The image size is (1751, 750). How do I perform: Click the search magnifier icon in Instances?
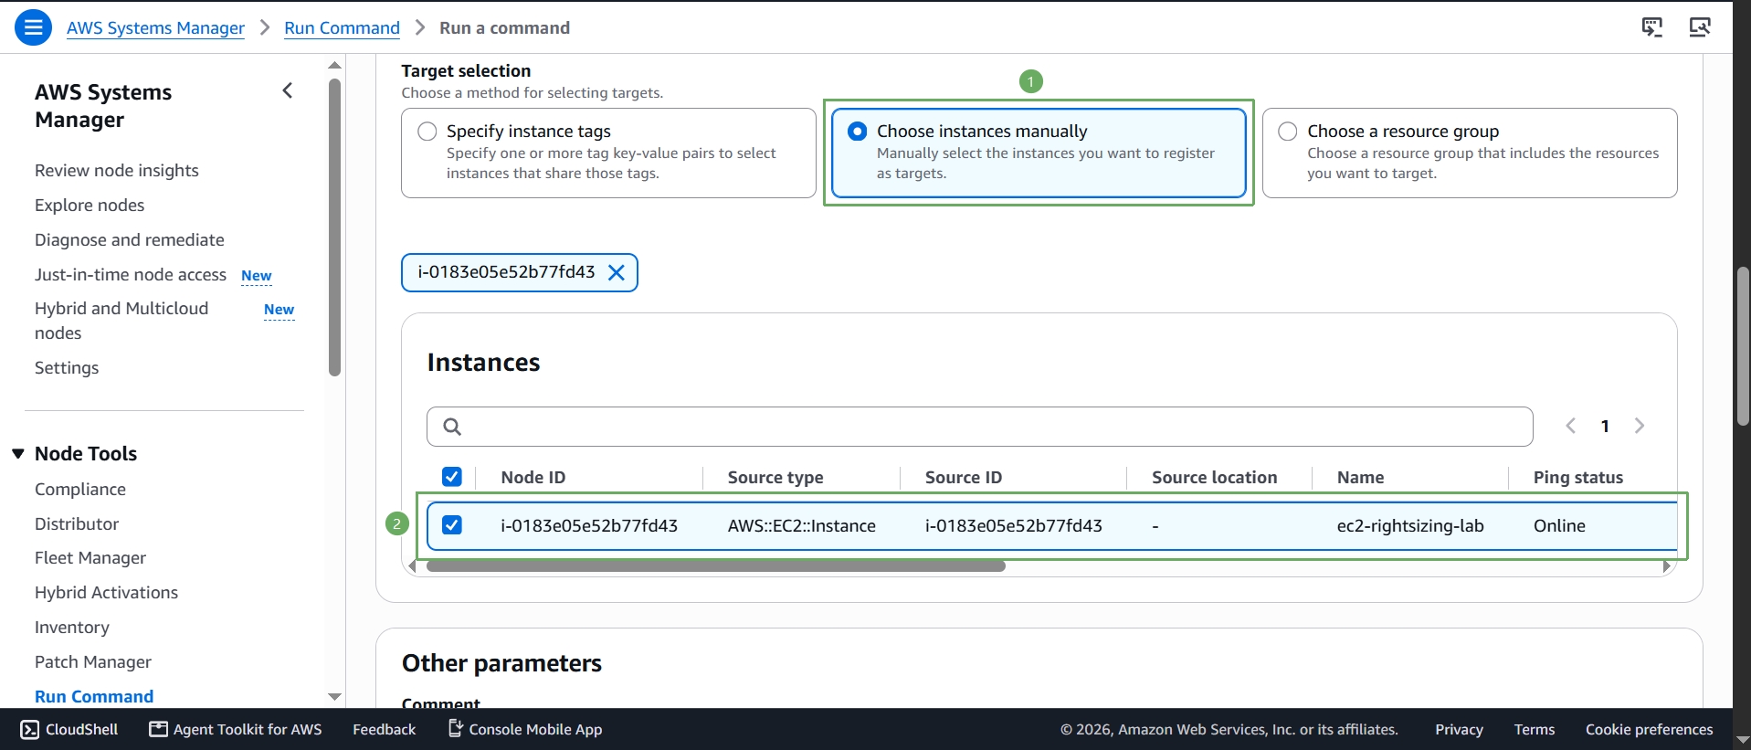451,427
